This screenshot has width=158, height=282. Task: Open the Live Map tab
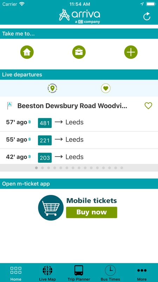coord(47,273)
